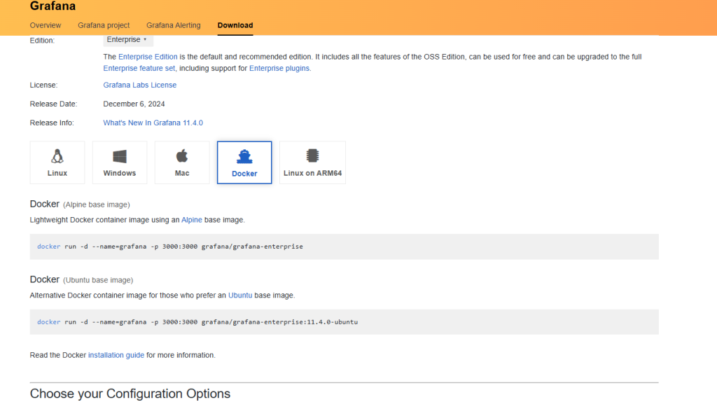Select the Linux penguin download option
Viewport: 717px width, 409px height.
57,162
